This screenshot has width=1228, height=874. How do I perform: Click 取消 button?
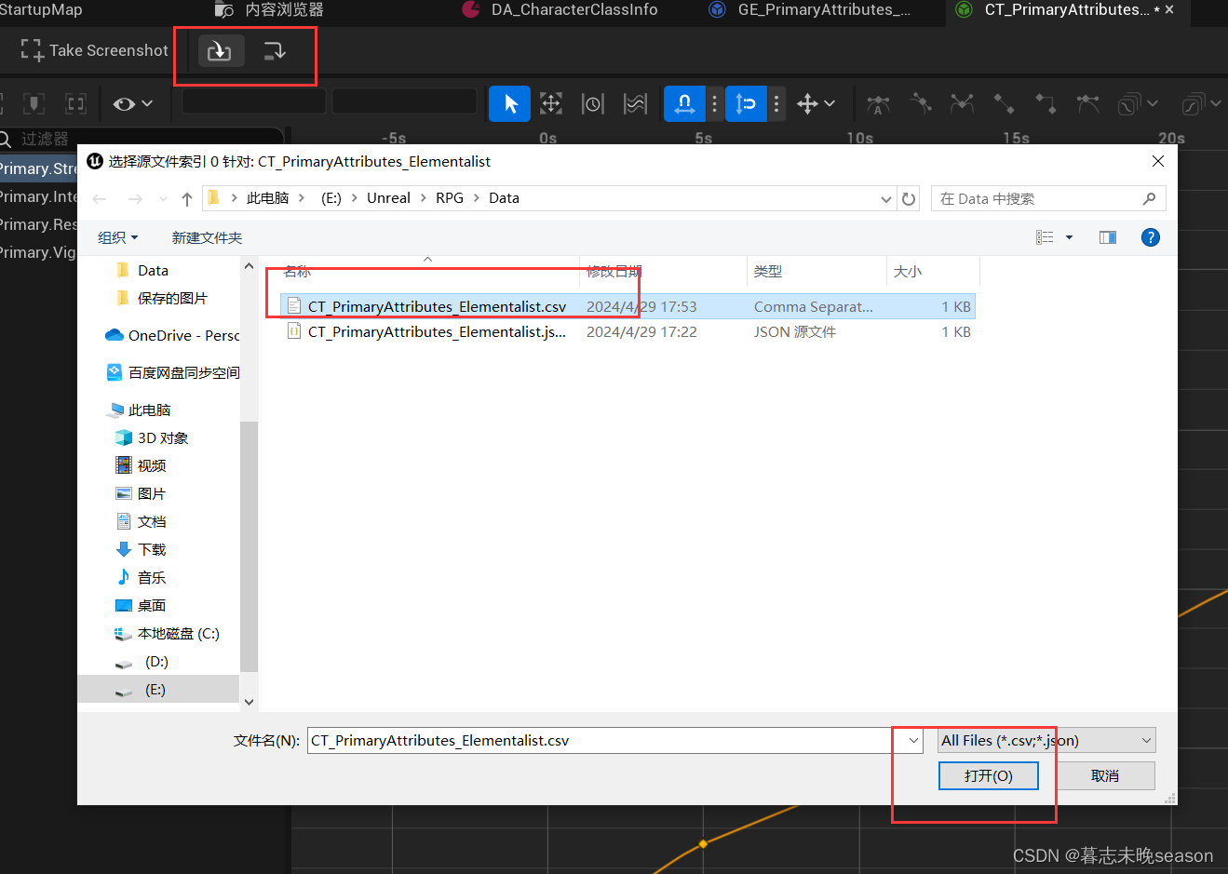click(x=1105, y=775)
